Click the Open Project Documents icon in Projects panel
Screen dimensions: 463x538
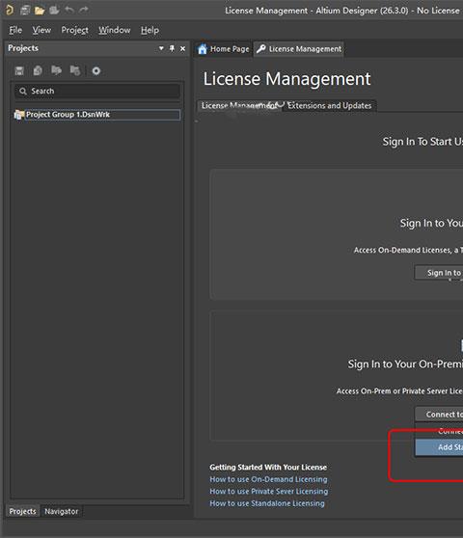(56, 70)
